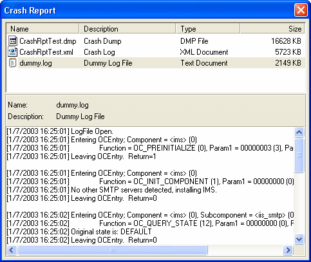
Task: Click the scroll up arrow
Action: [299, 132]
